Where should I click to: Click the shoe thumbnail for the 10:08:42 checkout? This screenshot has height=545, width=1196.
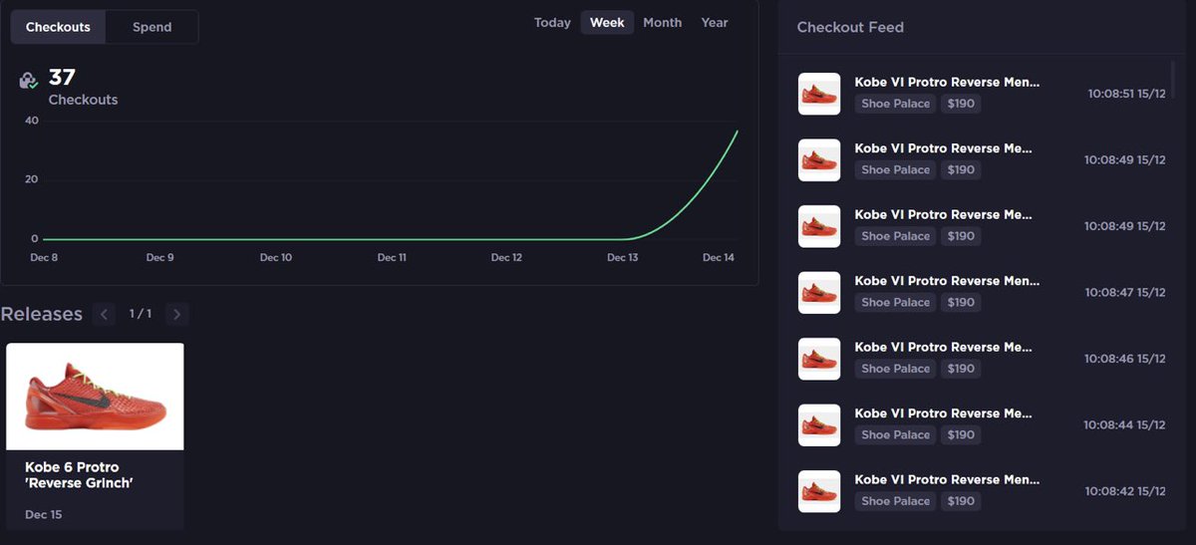(x=819, y=491)
